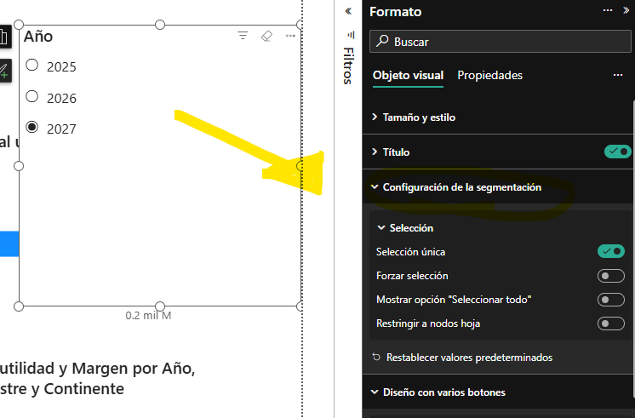Open the Formato pane more options ellipsis

point(608,11)
